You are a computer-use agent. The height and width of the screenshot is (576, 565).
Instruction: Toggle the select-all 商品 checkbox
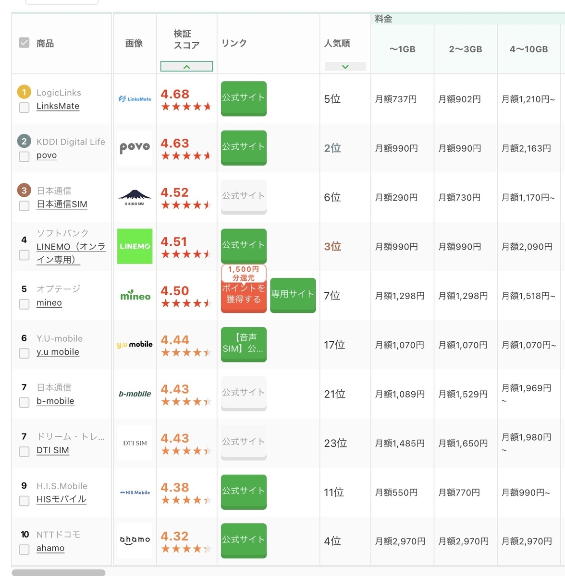click(24, 43)
